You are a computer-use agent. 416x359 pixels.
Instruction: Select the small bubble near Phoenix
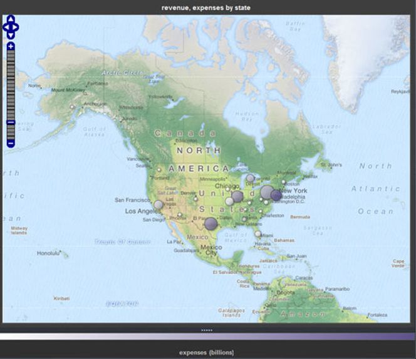pos(180,215)
